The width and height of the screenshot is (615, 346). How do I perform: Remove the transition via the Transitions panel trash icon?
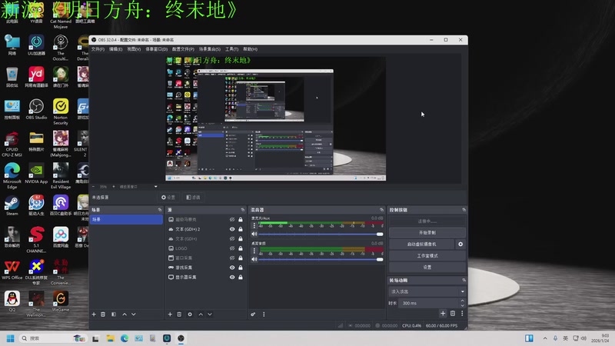[x=453, y=314]
